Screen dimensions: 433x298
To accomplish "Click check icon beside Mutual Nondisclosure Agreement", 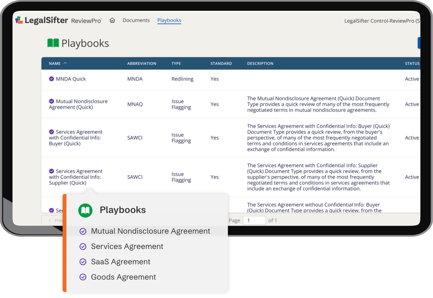I will [83, 231].
